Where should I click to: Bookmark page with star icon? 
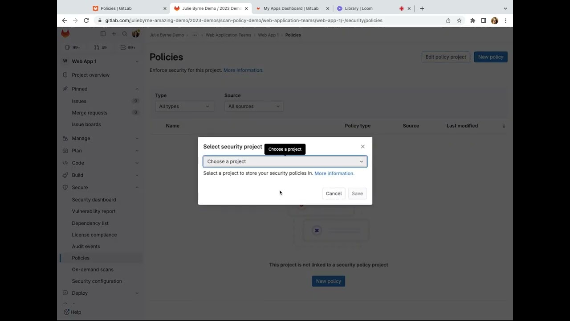point(459,21)
